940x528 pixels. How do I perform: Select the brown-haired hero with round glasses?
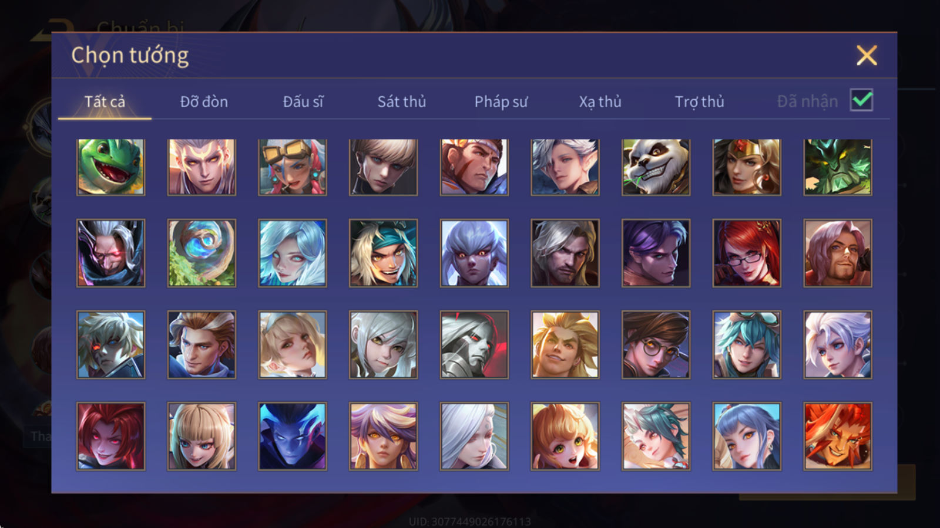[x=656, y=344]
